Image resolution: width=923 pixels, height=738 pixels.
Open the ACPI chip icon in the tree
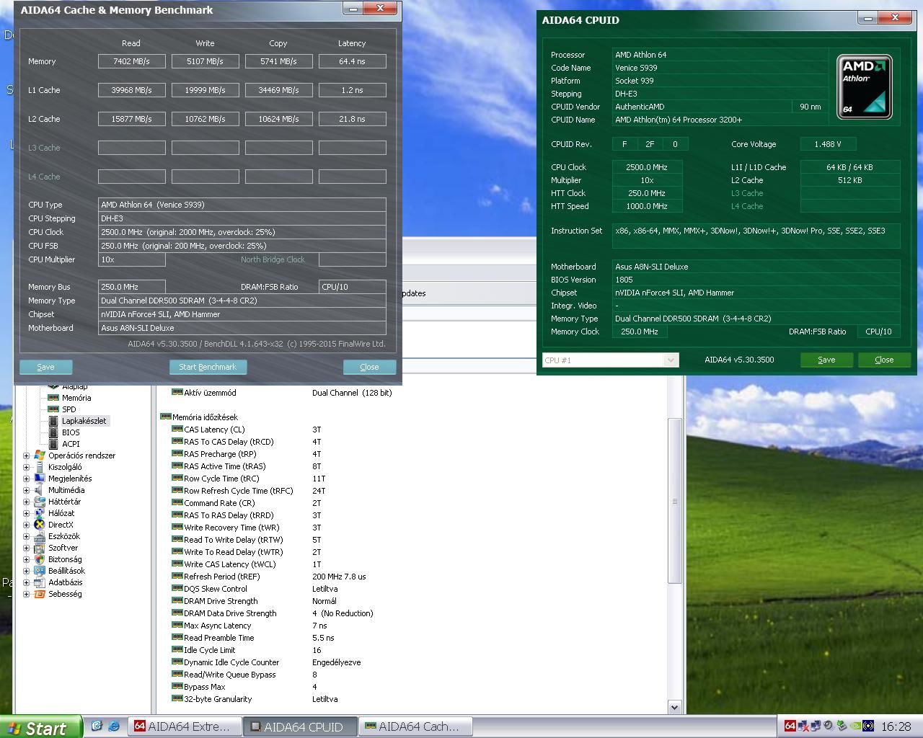[x=53, y=444]
